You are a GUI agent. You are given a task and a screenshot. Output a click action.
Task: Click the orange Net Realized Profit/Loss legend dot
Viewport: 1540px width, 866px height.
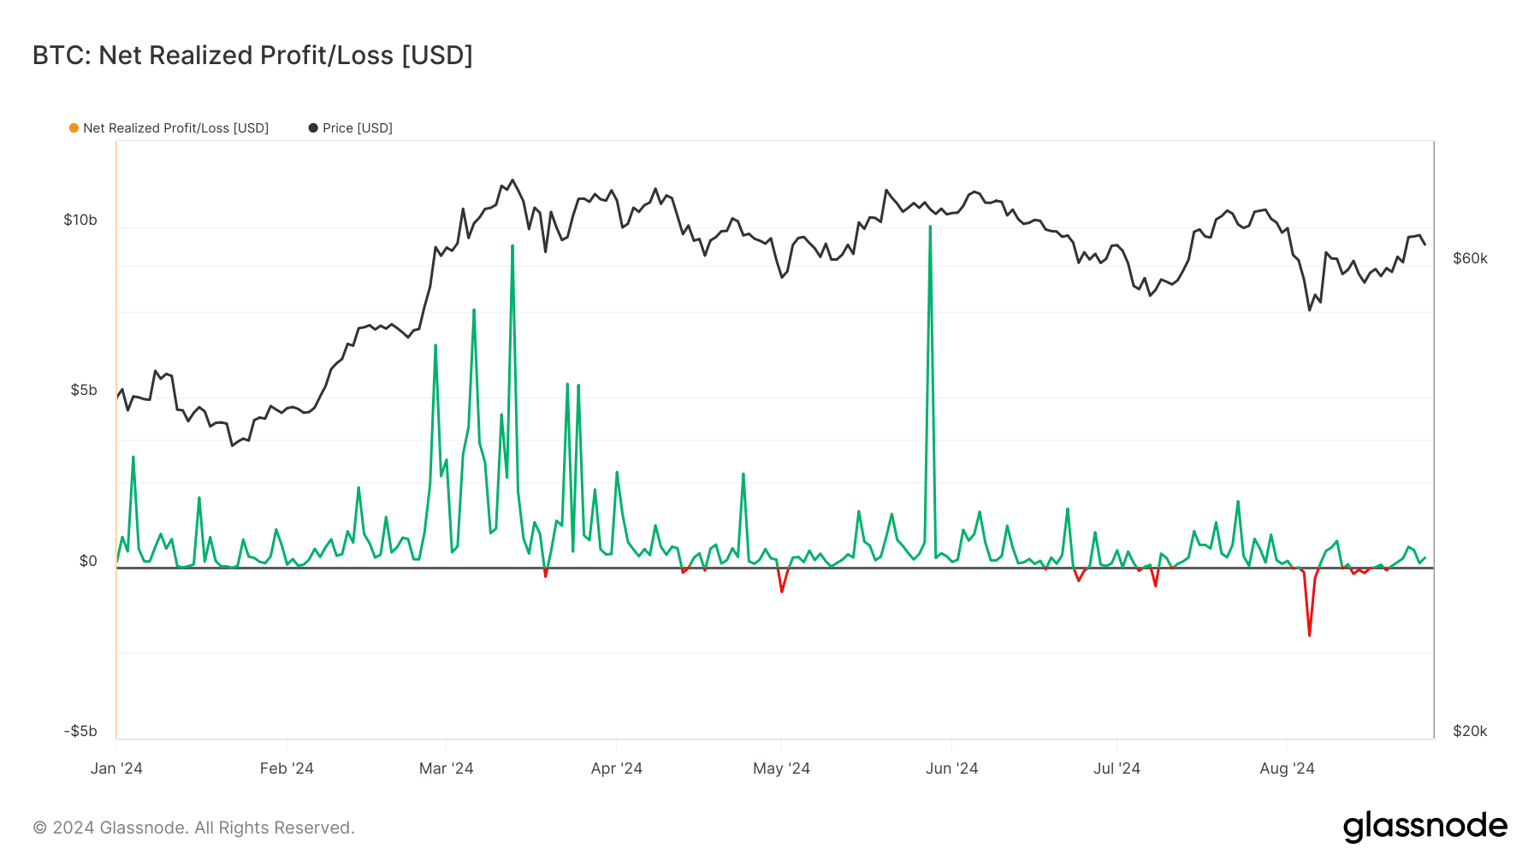(74, 128)
